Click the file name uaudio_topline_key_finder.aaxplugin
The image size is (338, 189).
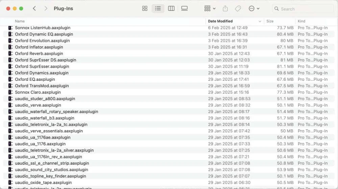pos(50,176)
